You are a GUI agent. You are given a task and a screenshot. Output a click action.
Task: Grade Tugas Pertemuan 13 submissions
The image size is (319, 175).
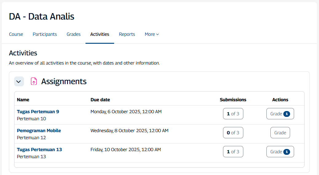tap(280, 152)
